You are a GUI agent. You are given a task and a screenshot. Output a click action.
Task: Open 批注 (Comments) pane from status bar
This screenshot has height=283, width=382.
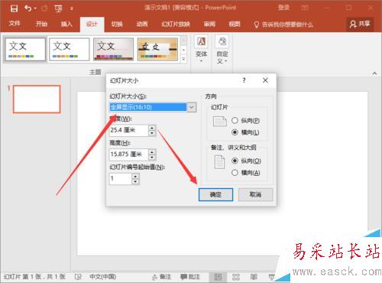(190, 277)
